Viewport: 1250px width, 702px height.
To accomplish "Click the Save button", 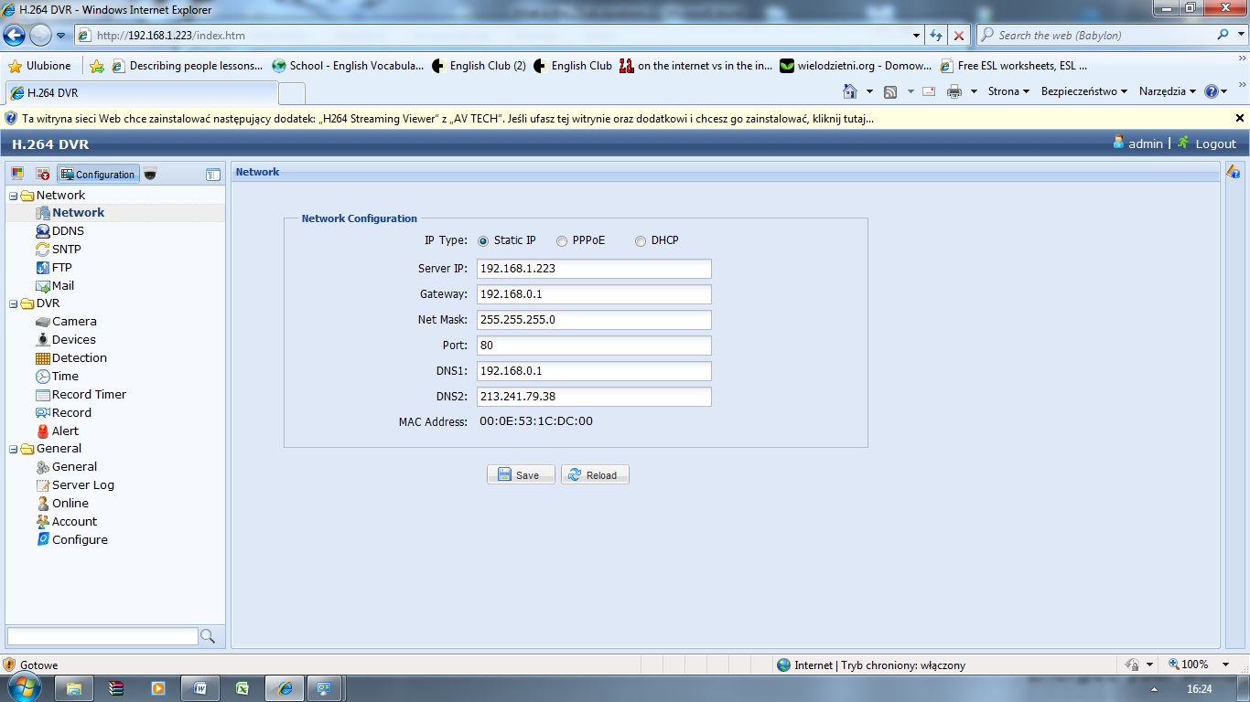I will point(520,473).
